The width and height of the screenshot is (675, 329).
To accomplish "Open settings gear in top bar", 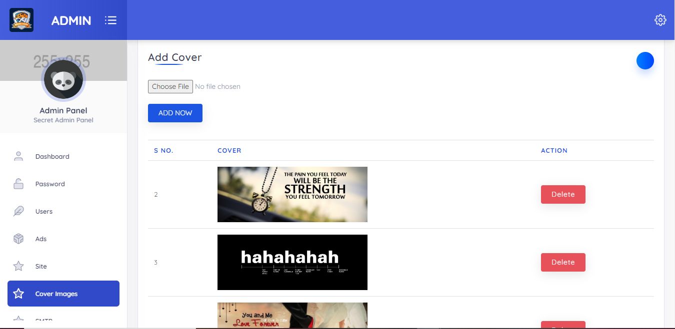I will tap(660, 20).
